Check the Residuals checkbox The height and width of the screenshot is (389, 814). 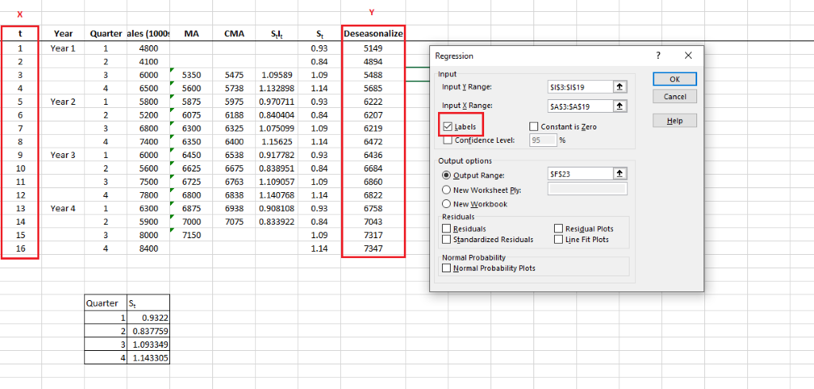click(447, 229)
